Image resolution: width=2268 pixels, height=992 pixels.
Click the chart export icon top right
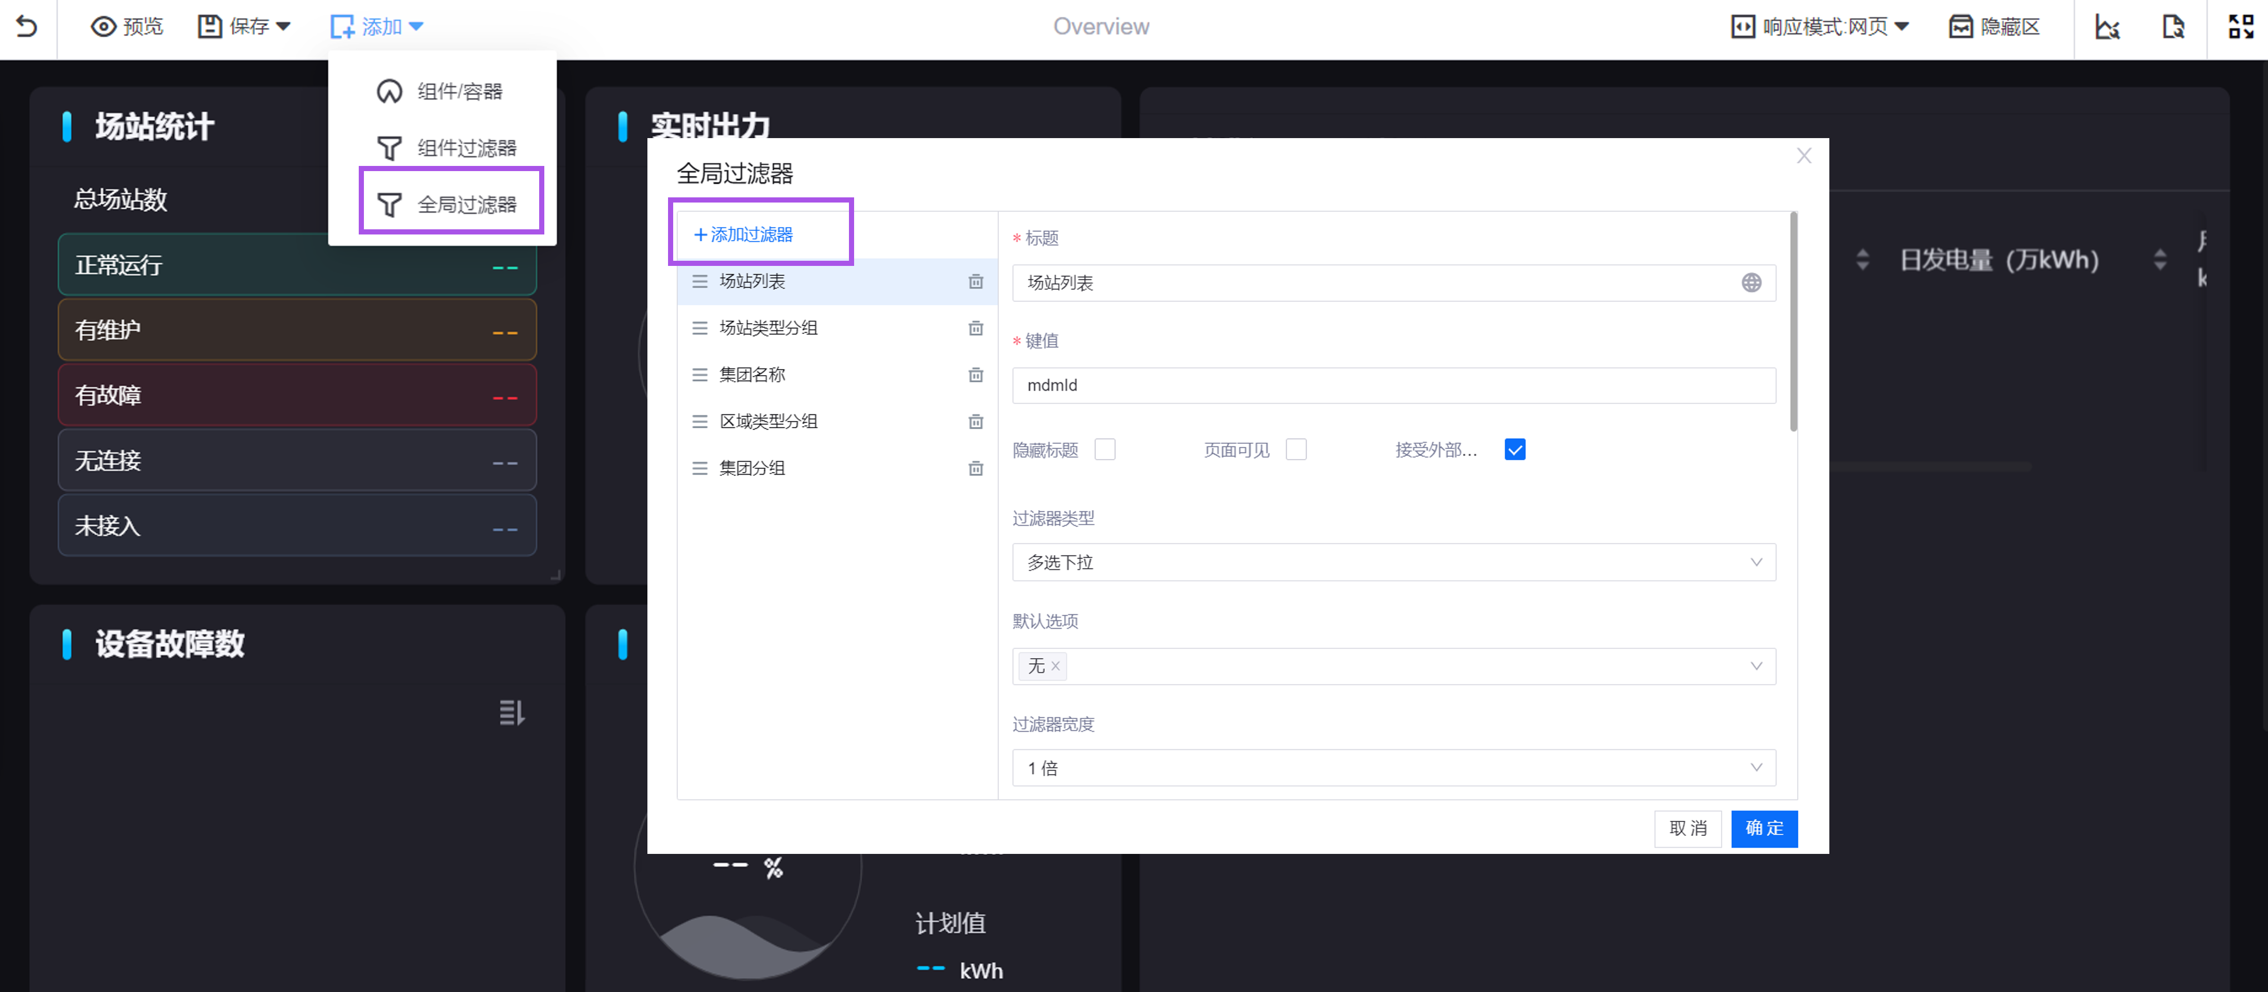coord(2108,27)
